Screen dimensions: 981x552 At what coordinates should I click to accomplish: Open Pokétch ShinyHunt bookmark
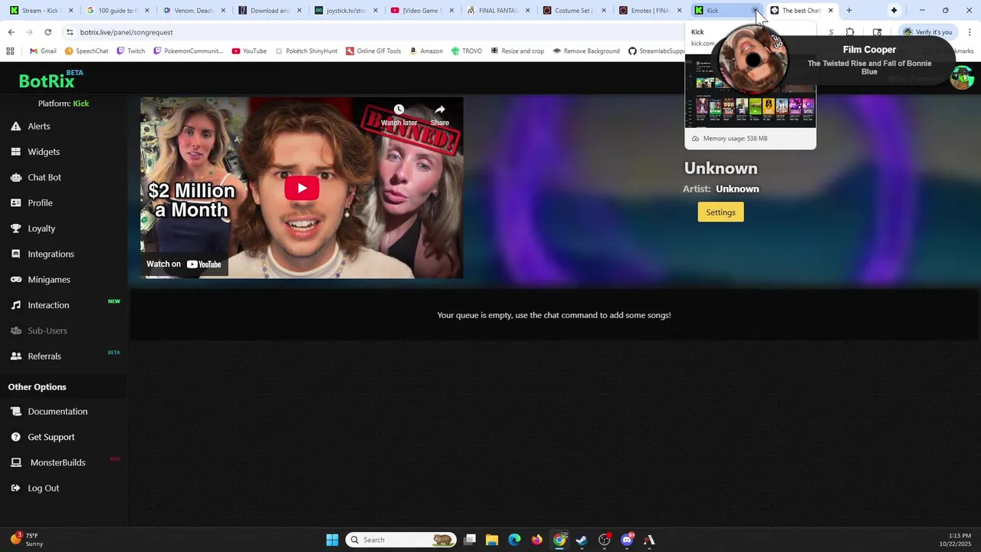(x=307, y=51)
